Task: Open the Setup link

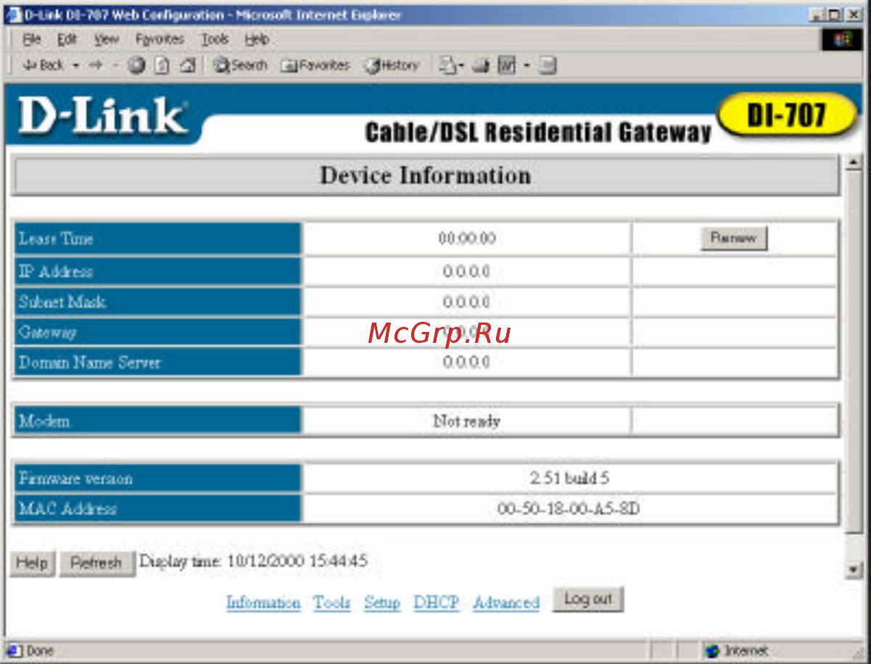Action: click(382, 602)
